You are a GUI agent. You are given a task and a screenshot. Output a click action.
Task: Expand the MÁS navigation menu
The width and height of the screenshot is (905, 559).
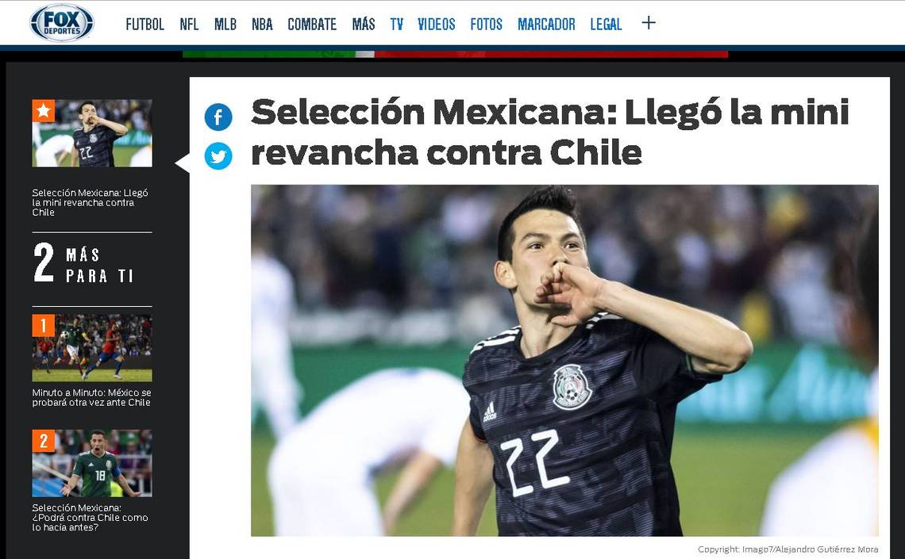pos(364,25)
